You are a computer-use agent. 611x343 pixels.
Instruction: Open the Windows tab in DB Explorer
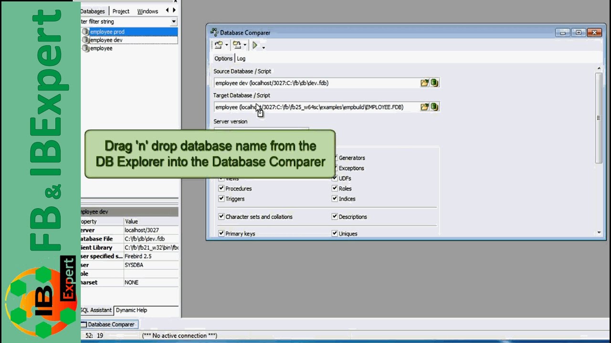coord(147,11)
